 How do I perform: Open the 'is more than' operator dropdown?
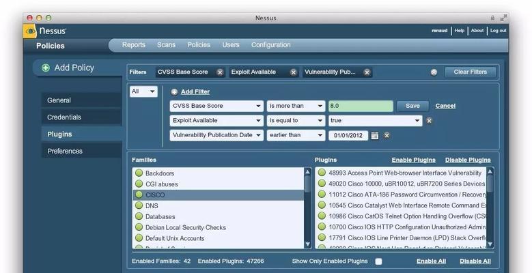296,106
